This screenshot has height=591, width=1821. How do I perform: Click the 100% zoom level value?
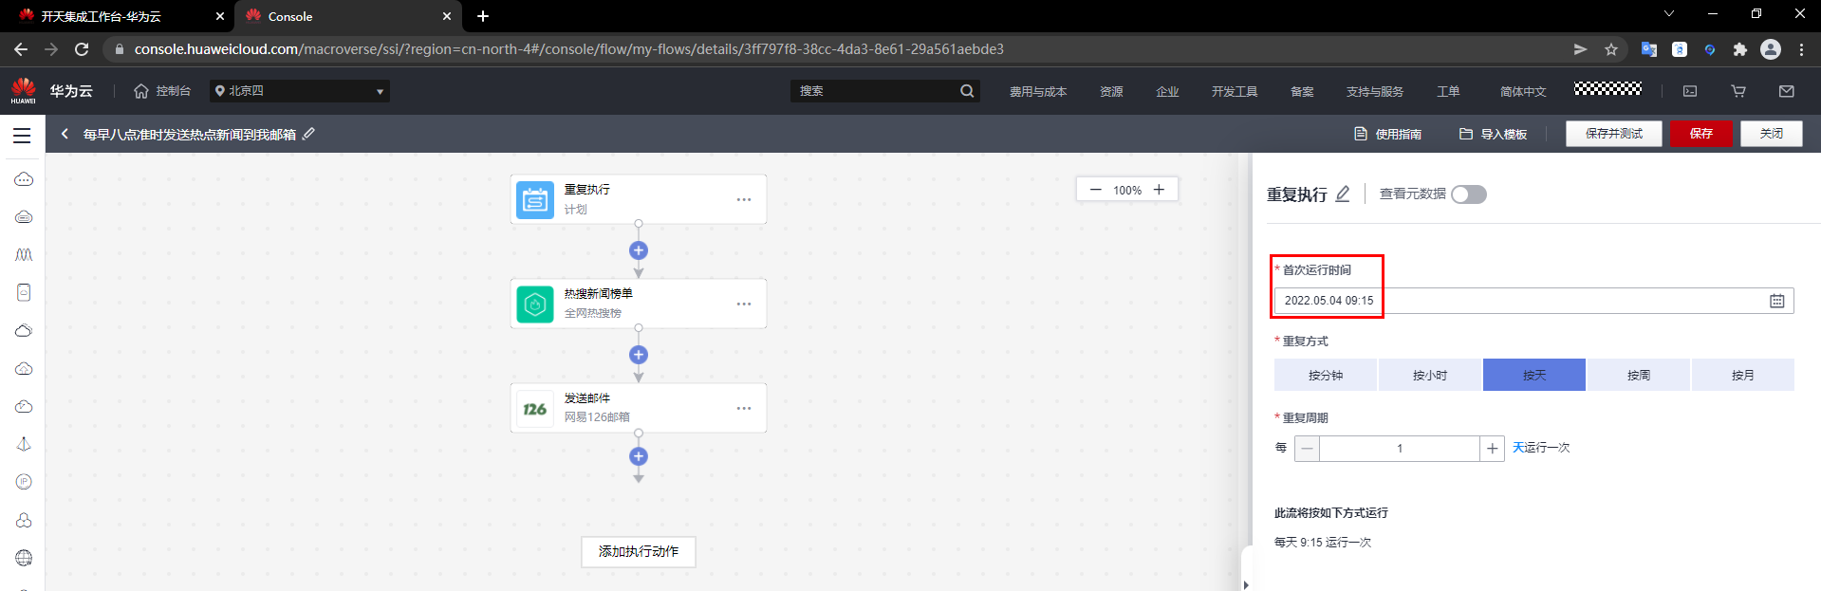[1127, 191]
